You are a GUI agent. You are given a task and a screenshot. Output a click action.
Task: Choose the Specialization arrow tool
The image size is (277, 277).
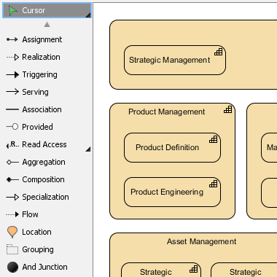pos(47,197)
